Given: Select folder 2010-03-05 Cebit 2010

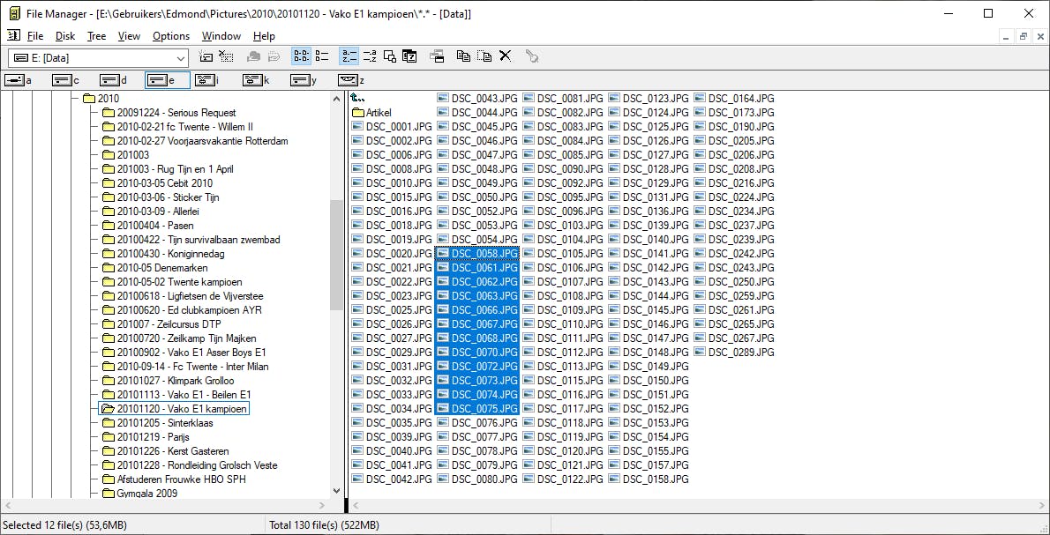Looking at the screenshot, I should click(157, 183).
